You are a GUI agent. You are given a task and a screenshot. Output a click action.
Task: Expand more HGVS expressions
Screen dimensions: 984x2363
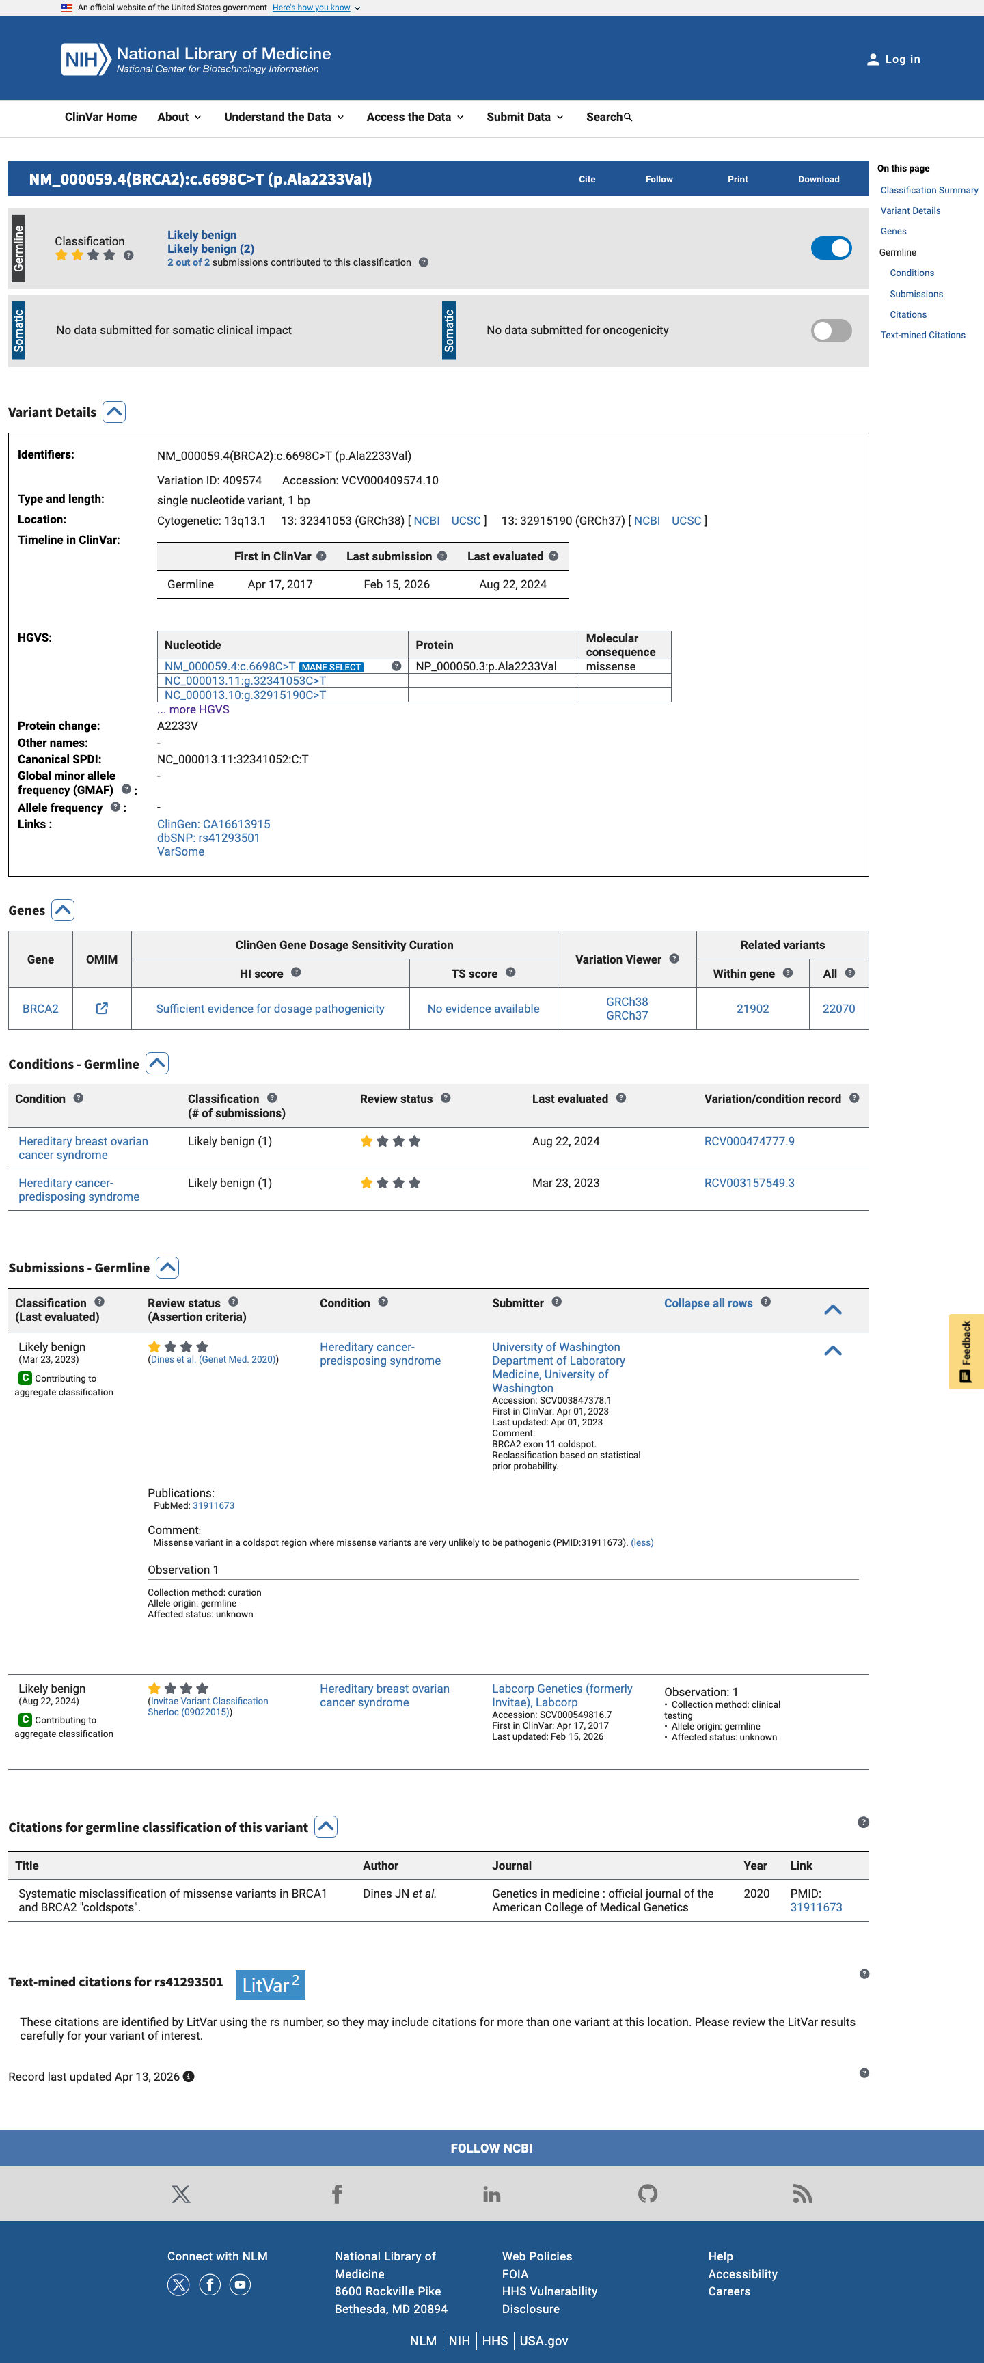pos(193,710)
